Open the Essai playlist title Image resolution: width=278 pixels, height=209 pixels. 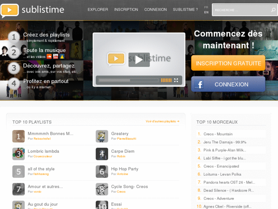[x=117, y=204]
